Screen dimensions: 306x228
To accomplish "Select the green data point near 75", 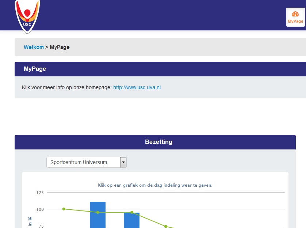I will (x=165, y=226).
